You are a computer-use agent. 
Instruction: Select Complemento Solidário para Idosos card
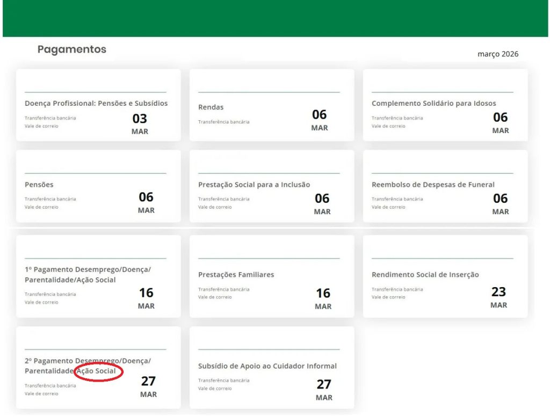tap(433, 103)
